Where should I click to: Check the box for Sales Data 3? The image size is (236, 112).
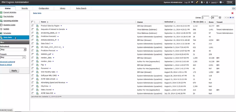(33, 44)
